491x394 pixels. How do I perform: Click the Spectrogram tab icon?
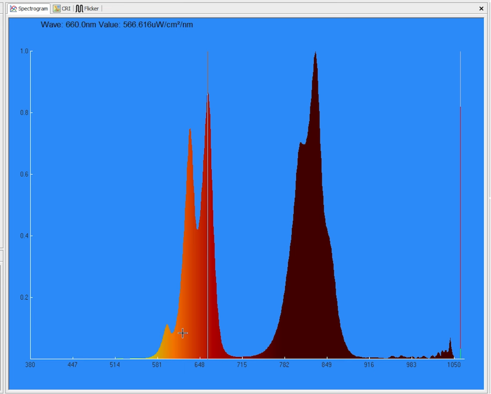pyautogui.click(x=13, y=9)
